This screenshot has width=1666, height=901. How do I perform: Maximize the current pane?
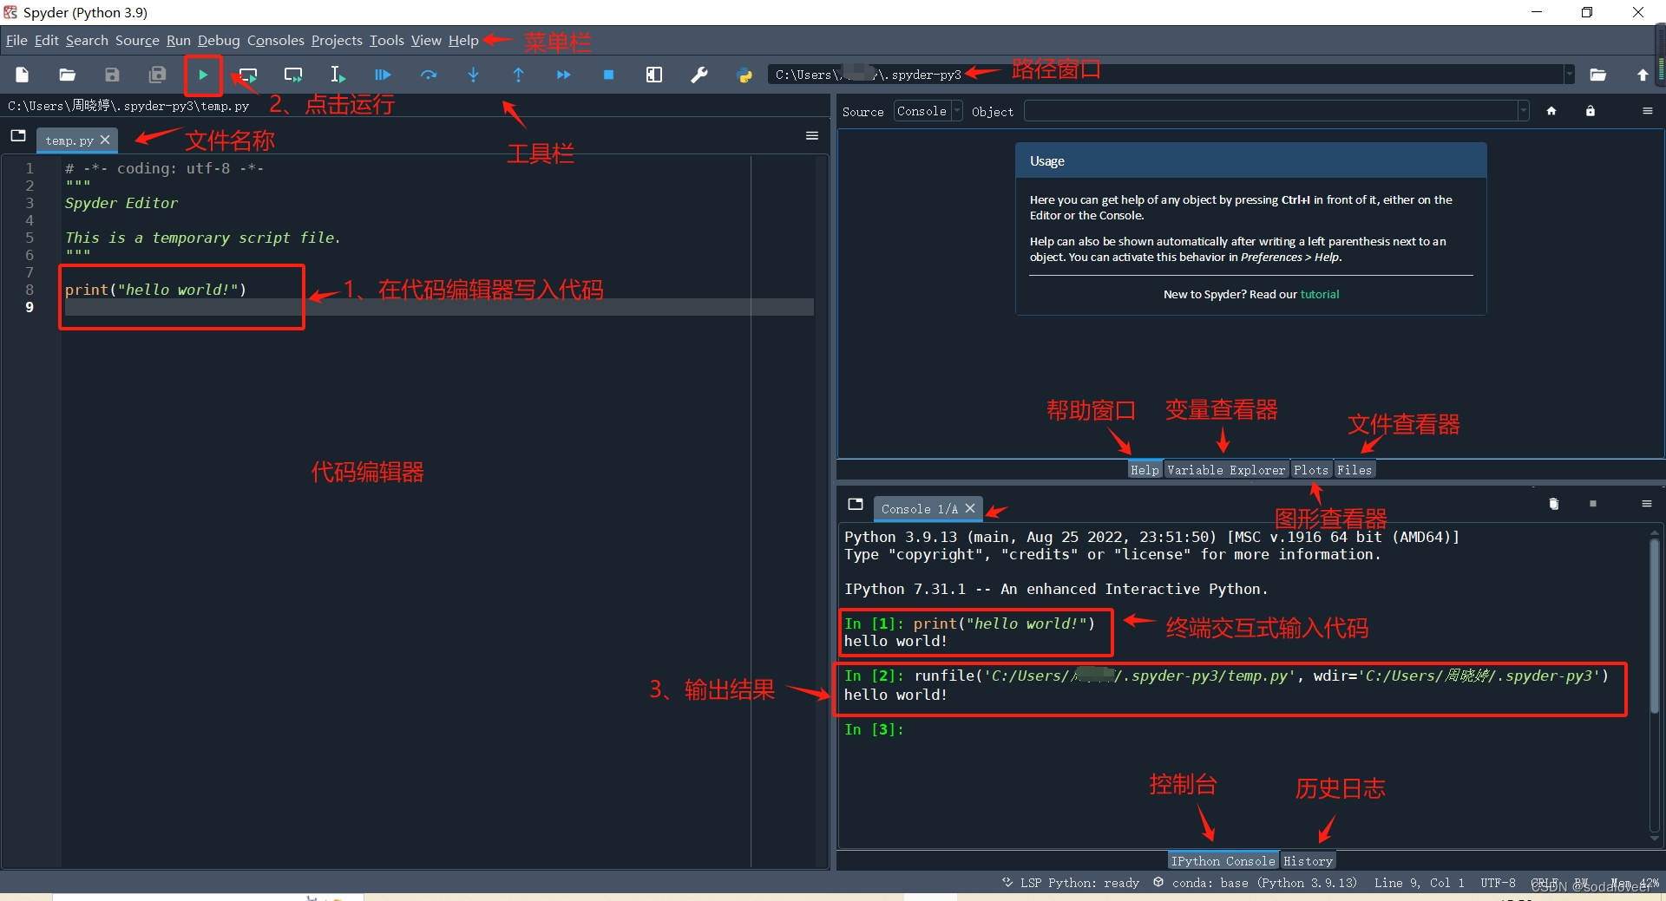(654, 75)
